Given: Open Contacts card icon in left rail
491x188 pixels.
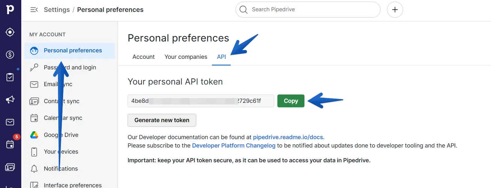Looking at the screenshot, I should click(x=10, y=167).
